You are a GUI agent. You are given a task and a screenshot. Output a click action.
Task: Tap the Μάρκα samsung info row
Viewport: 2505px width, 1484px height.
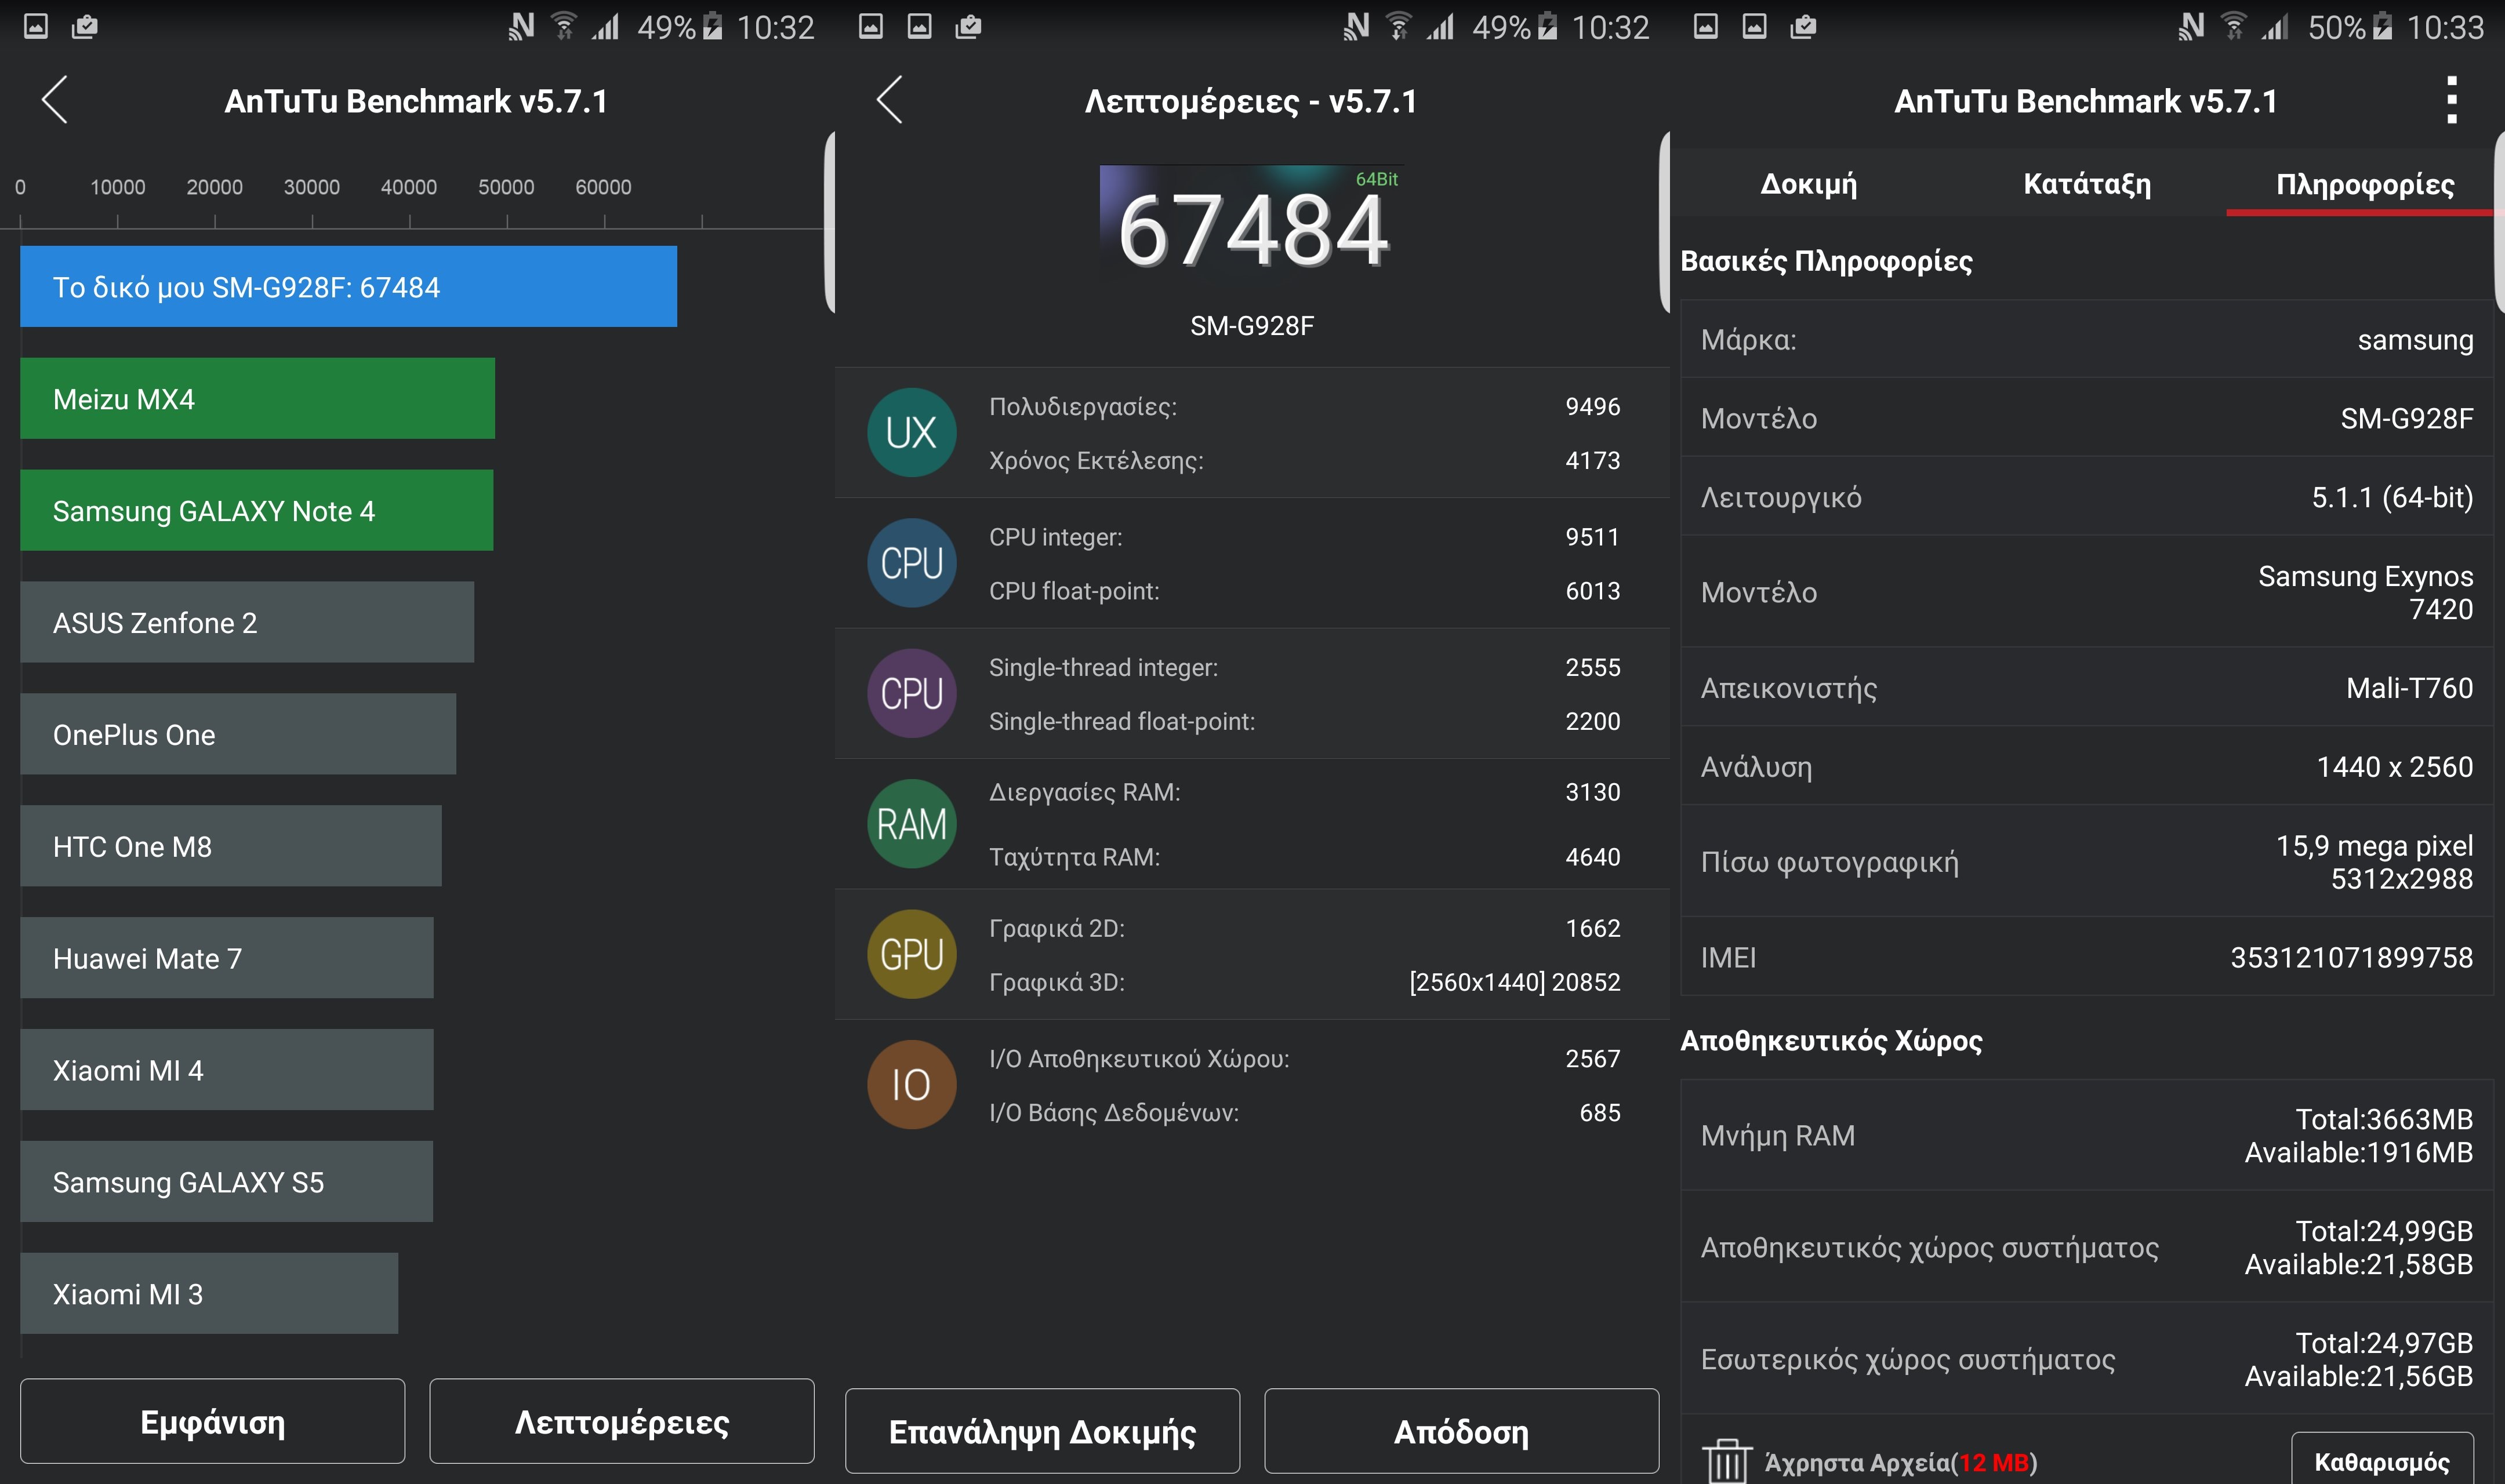[x=2087, y=340]
